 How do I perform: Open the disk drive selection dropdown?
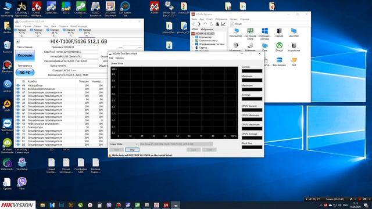[176, 144]
